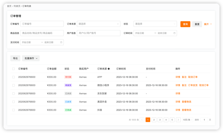The width and height of the screenshot is (223, 133).
Task: Click the APP order source cell
Action: [100, 77]
